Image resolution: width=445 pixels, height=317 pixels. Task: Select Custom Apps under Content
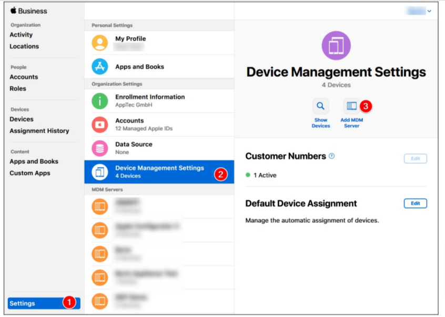(x=28, y=173)
